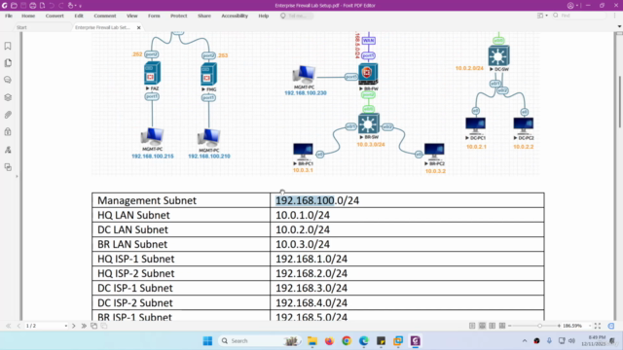Screen dimensions: 623x350
Task: Open the Comments panel in sidebar
Action: (x=8, y=80)
